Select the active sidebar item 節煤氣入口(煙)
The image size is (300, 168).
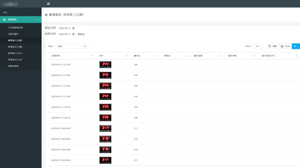click(15, 40)
